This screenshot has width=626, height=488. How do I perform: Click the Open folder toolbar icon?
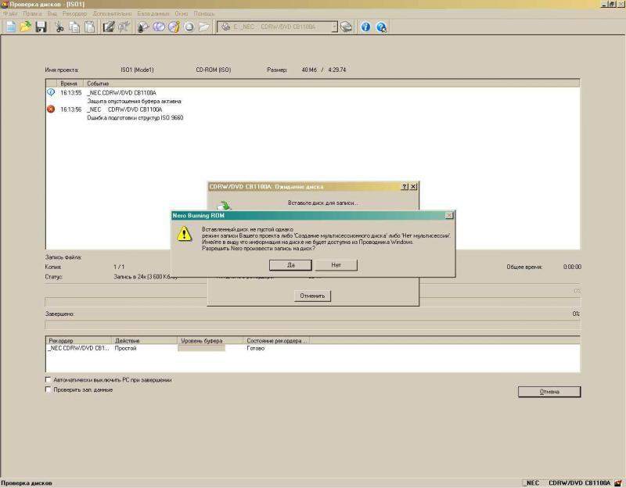(x=25, y=27)
